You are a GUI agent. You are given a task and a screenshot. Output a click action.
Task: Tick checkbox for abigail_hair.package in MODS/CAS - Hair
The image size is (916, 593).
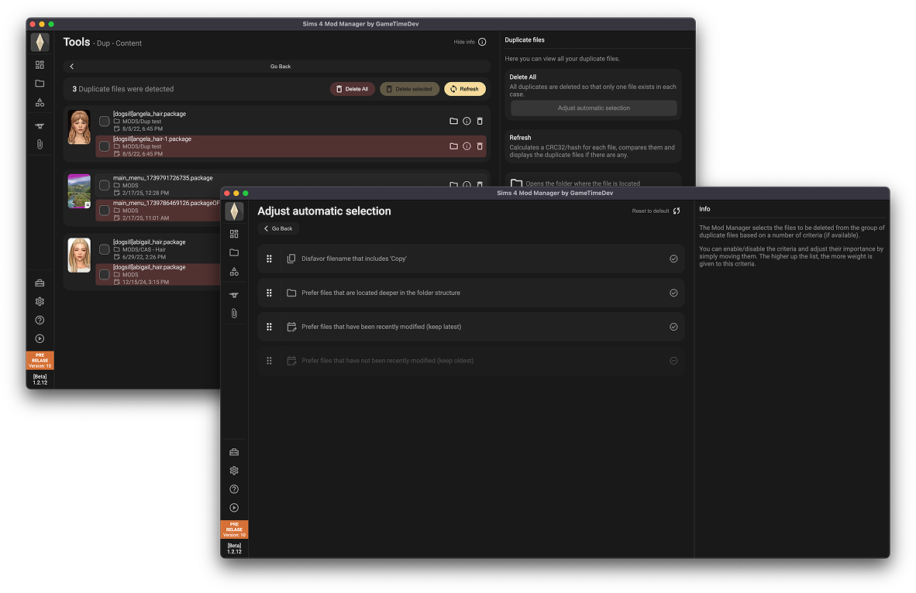click(x=104, y=249)
